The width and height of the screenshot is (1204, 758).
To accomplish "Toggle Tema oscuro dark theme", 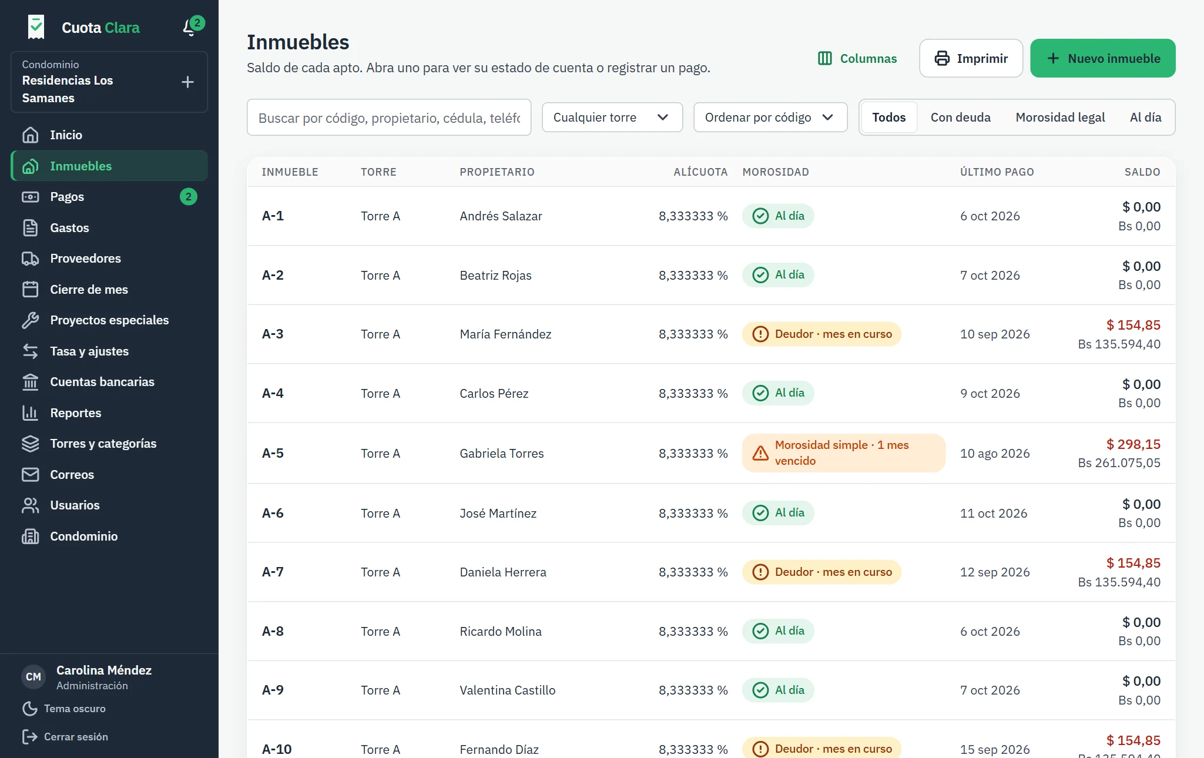I will (x=64, y=709).
